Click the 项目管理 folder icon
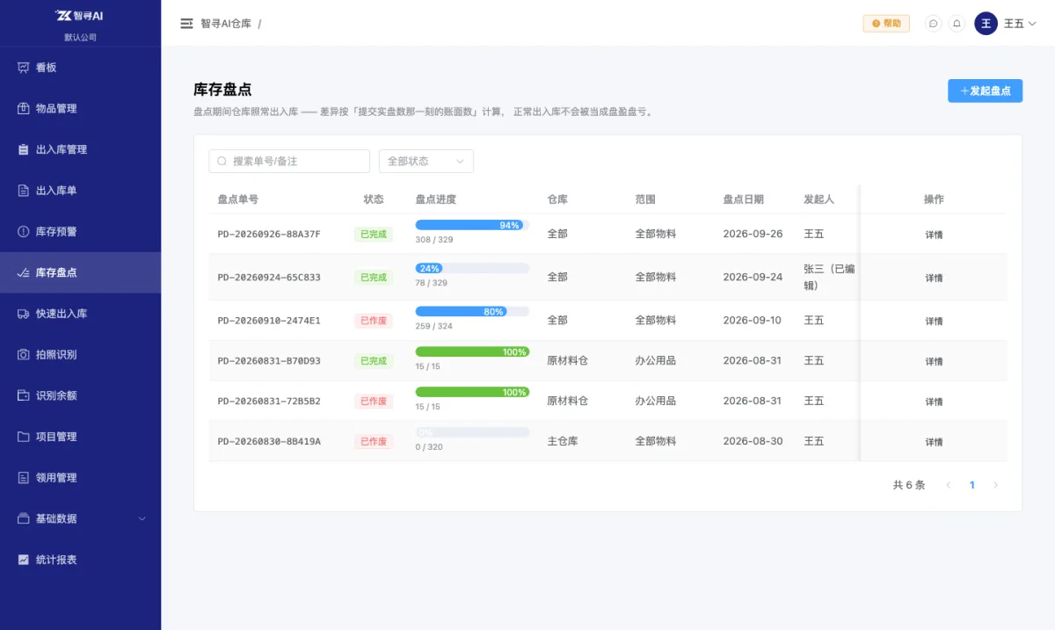 [24, 437]
